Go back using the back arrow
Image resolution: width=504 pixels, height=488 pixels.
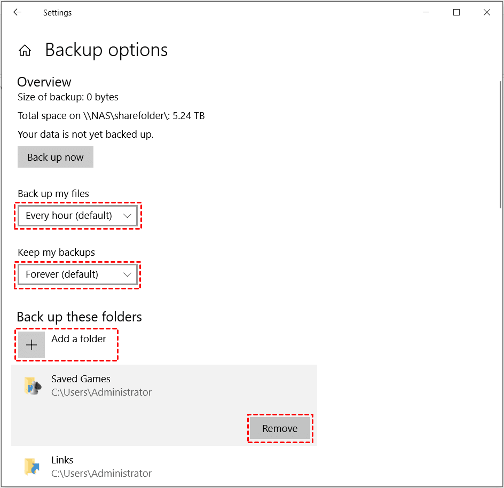pos(17,12)
